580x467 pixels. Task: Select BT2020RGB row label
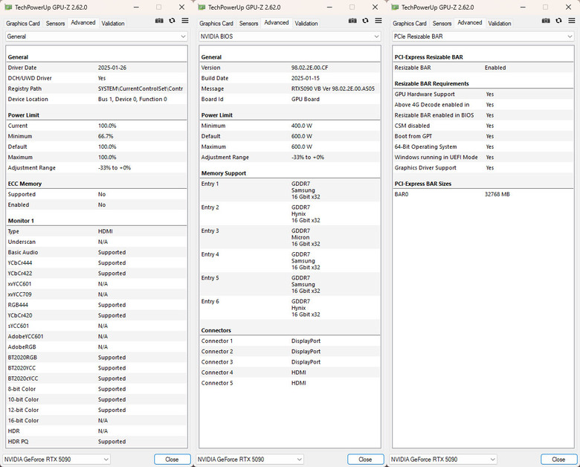coord(22,358)
